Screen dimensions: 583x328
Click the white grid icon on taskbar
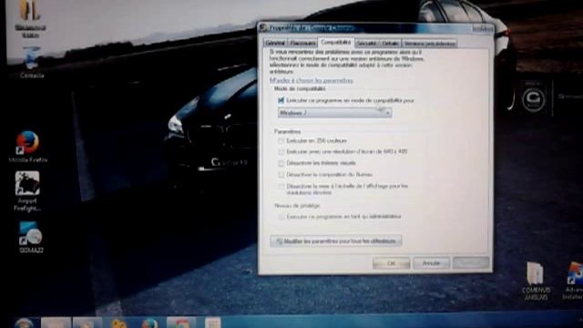(x=212, y=323)
